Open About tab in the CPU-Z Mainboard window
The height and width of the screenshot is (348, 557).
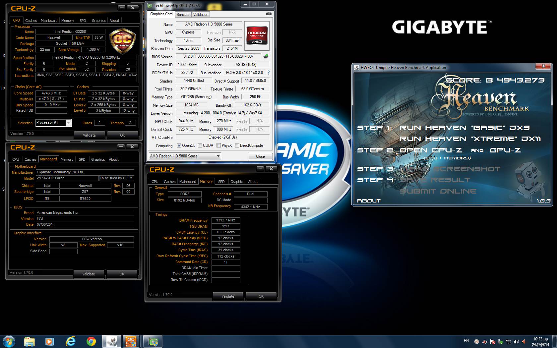coord(114,159)
